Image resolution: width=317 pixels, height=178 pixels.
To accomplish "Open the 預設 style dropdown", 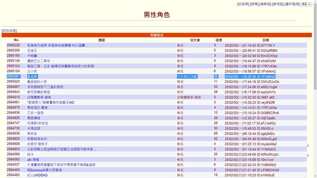I will pyautogui.click(x=306, y=4).
